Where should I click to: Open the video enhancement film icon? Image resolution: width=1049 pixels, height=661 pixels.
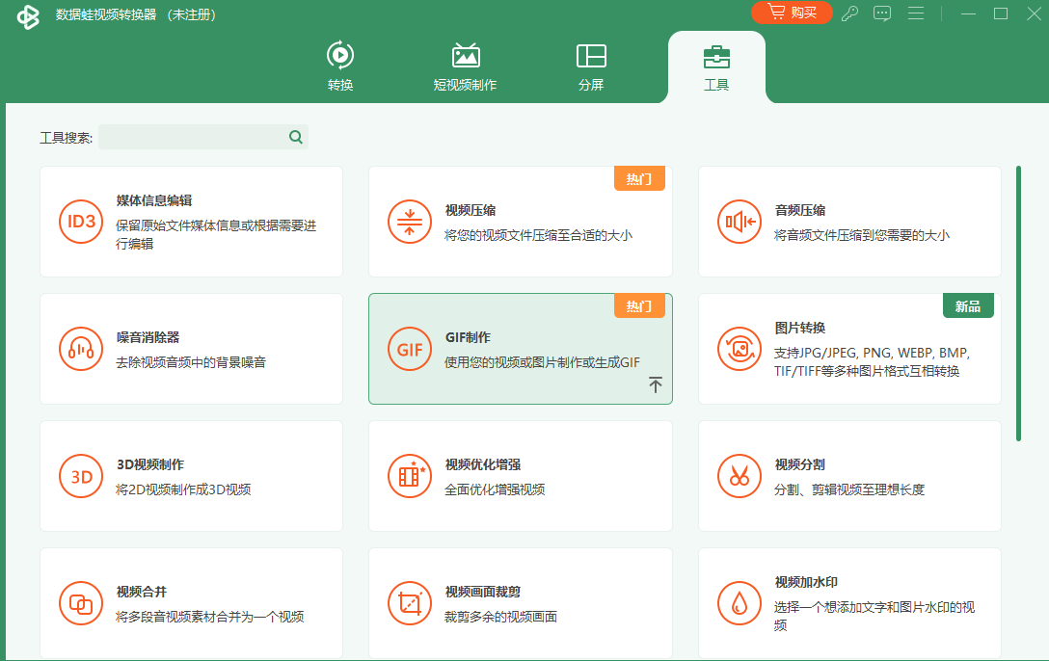(x=410, y=476)
